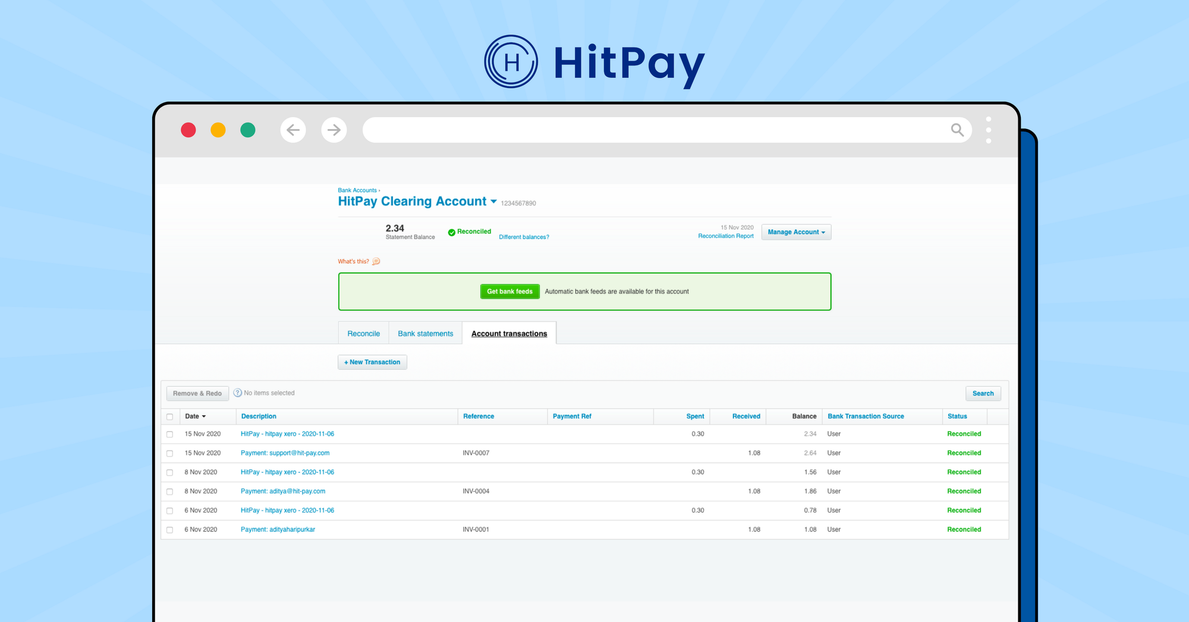The width and height of the screenshot is (1189, 622).
Task: Click the Remove & Redo button
Action: point(197,394)
